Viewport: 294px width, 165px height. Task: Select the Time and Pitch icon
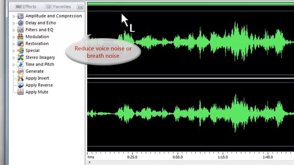[x=20, y=64]
